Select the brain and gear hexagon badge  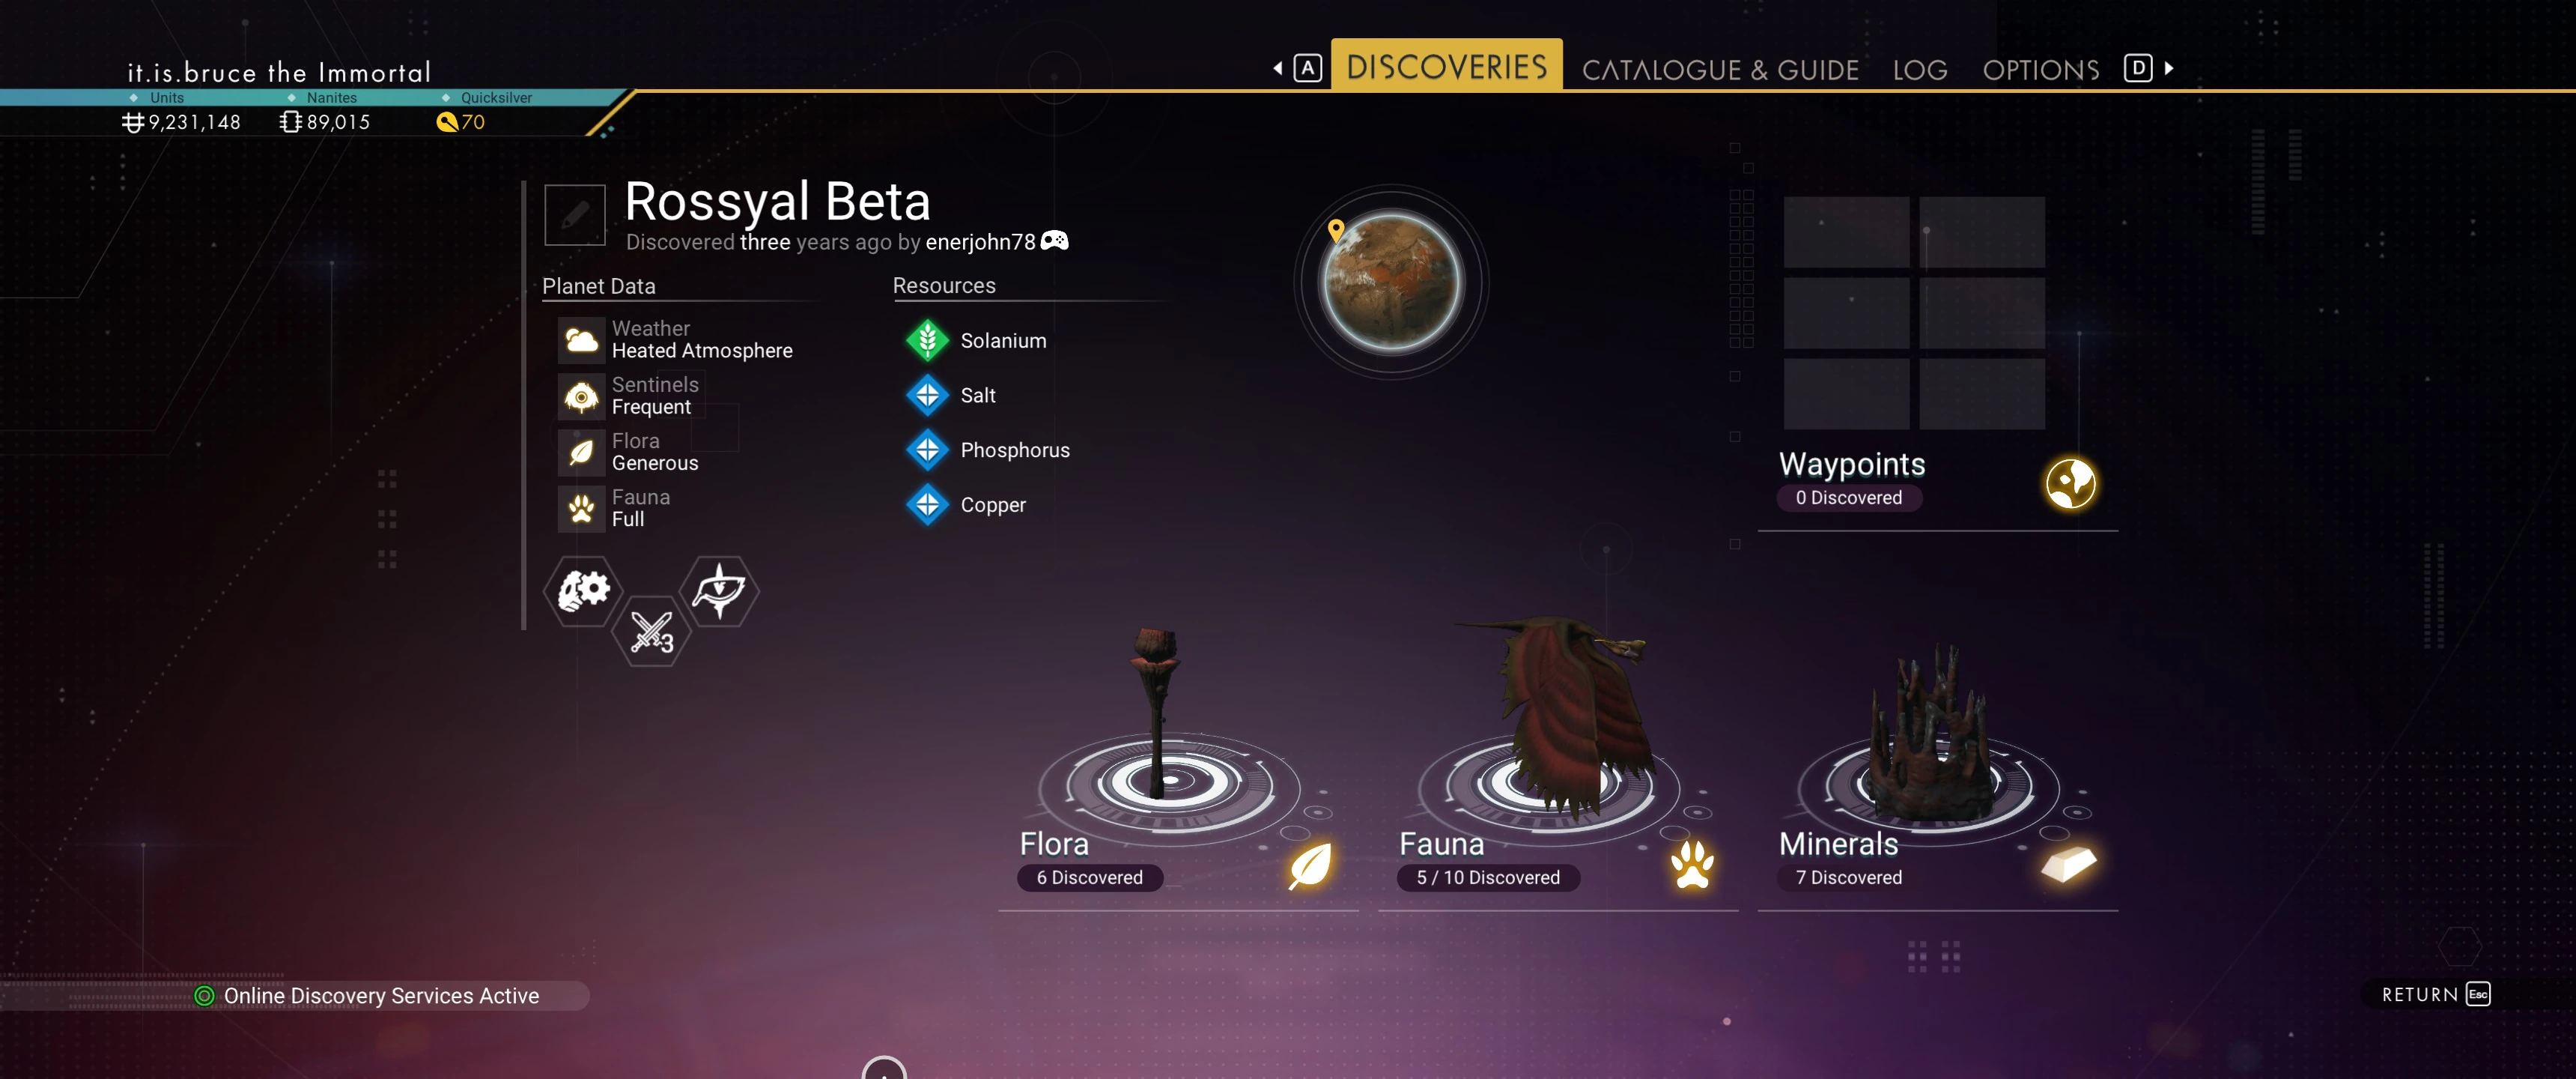583,590
